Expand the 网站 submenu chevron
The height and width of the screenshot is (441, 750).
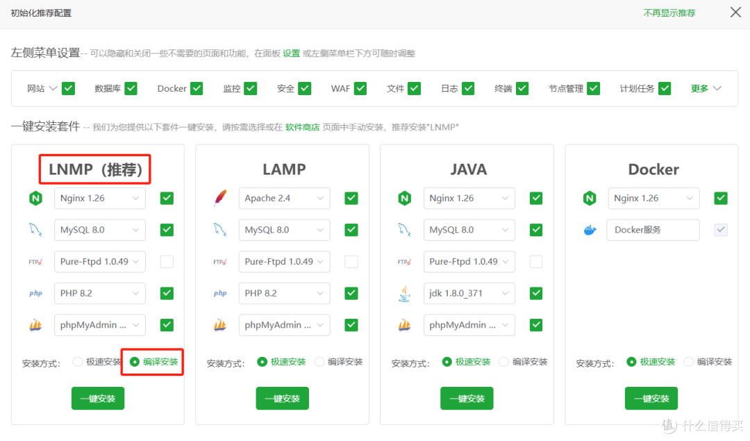tap(53, 88)
